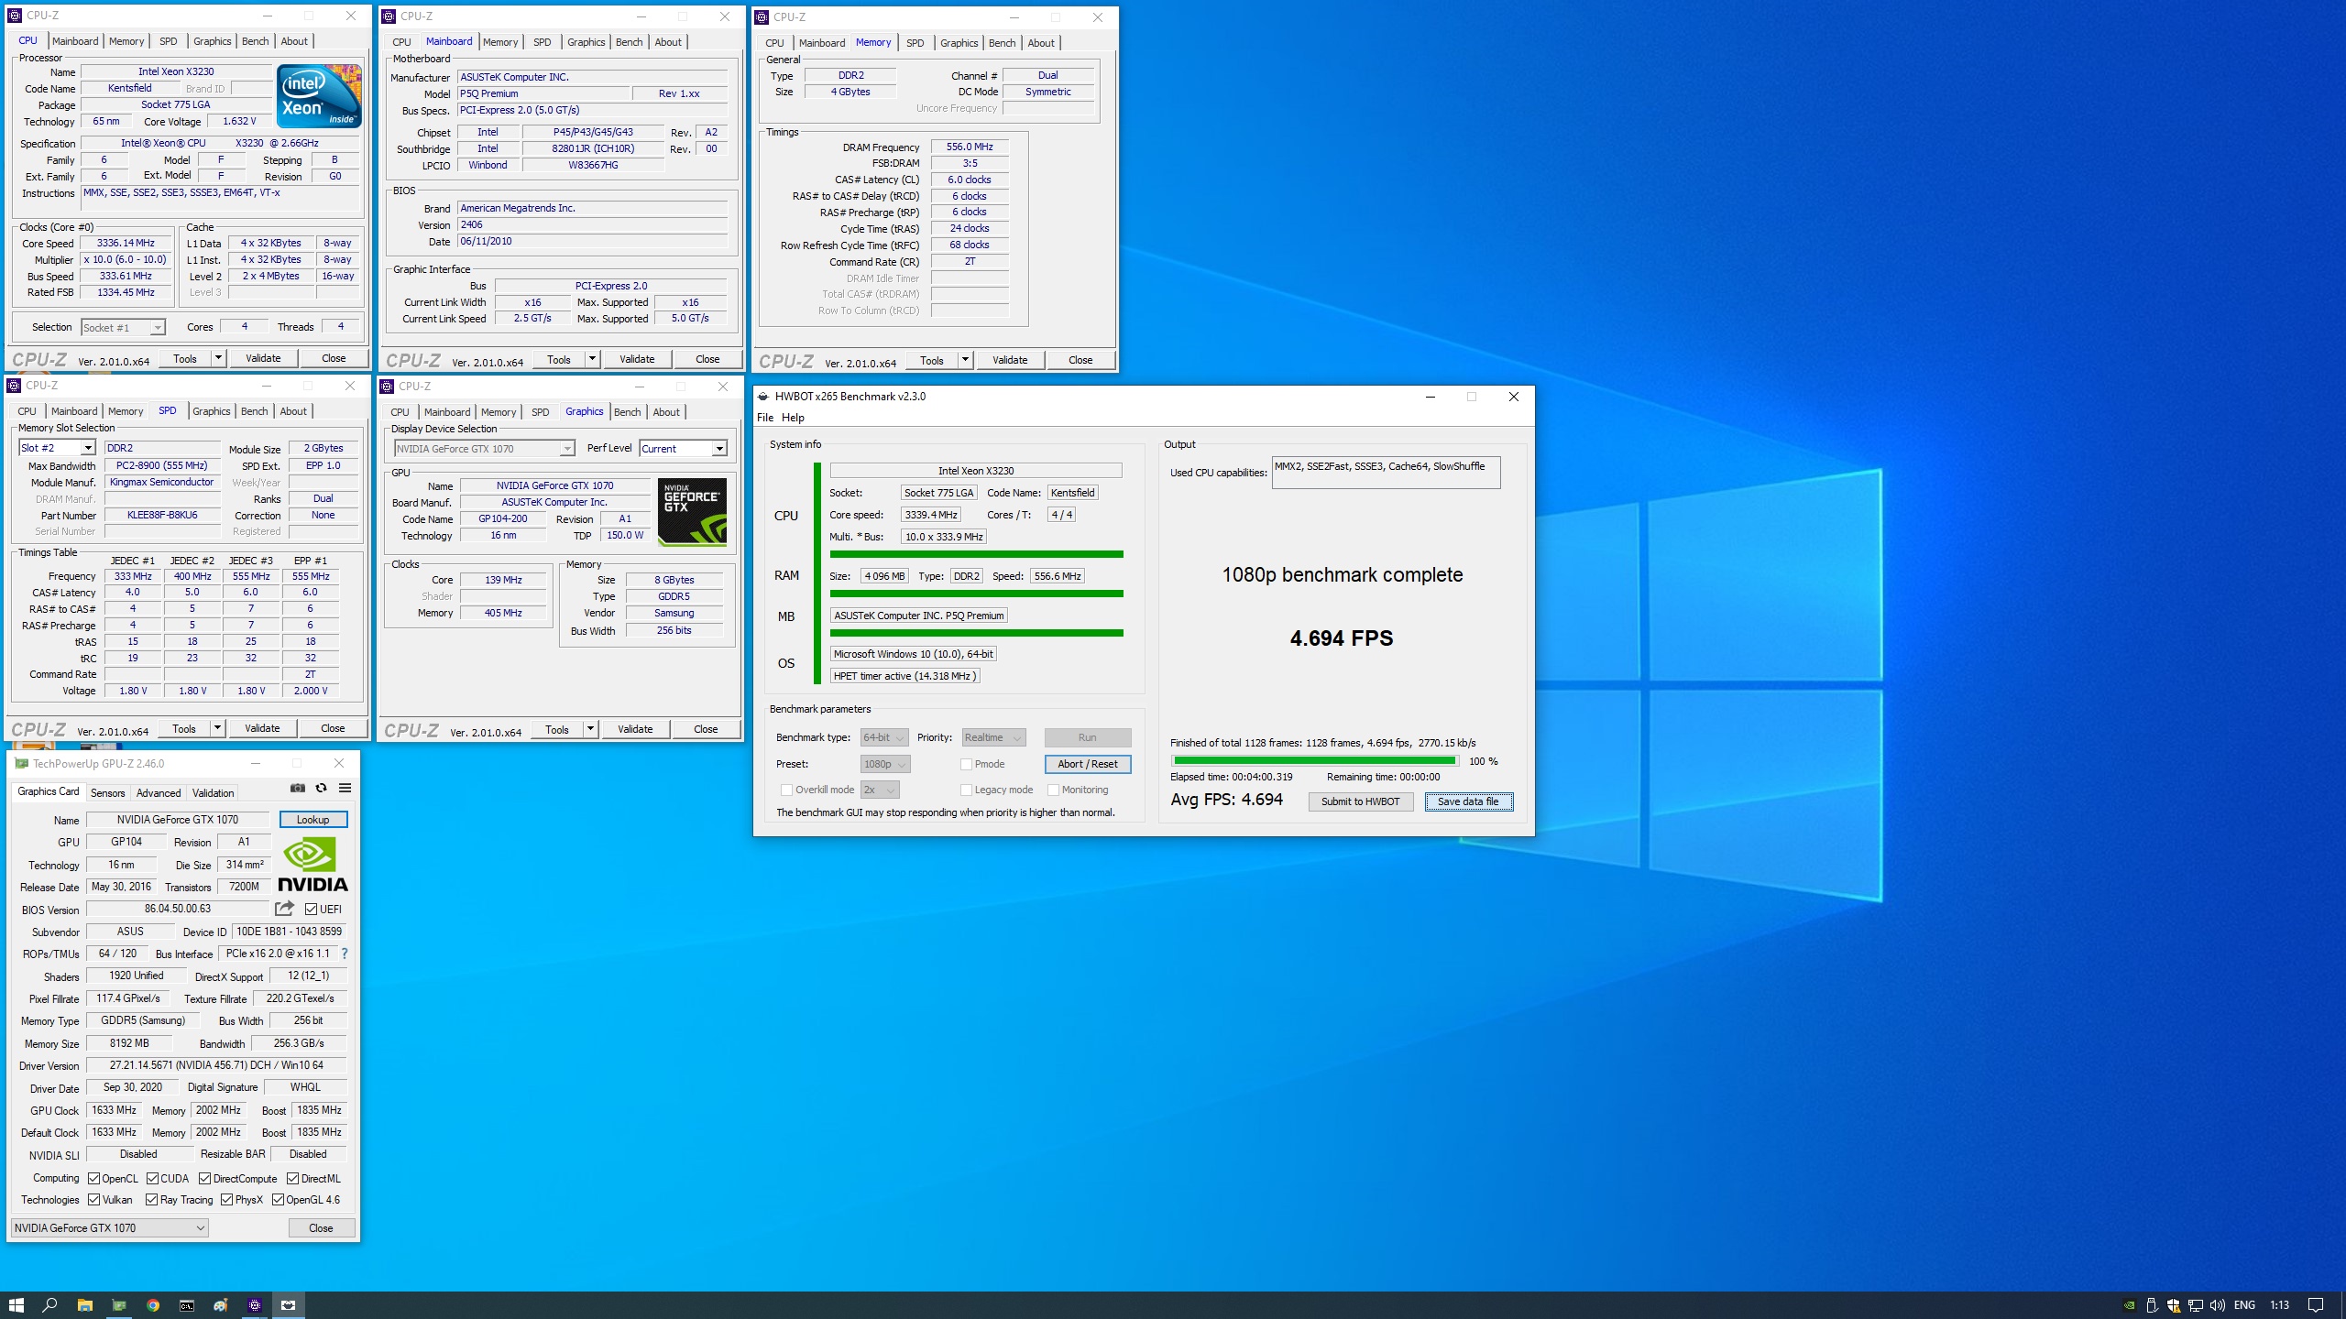Image resolution: width=2346 pixels, height=1319 pixels.
Task: Switch to GPU-Z taskbar icon
Action: pyautogui.click(x=119, y=1305)
